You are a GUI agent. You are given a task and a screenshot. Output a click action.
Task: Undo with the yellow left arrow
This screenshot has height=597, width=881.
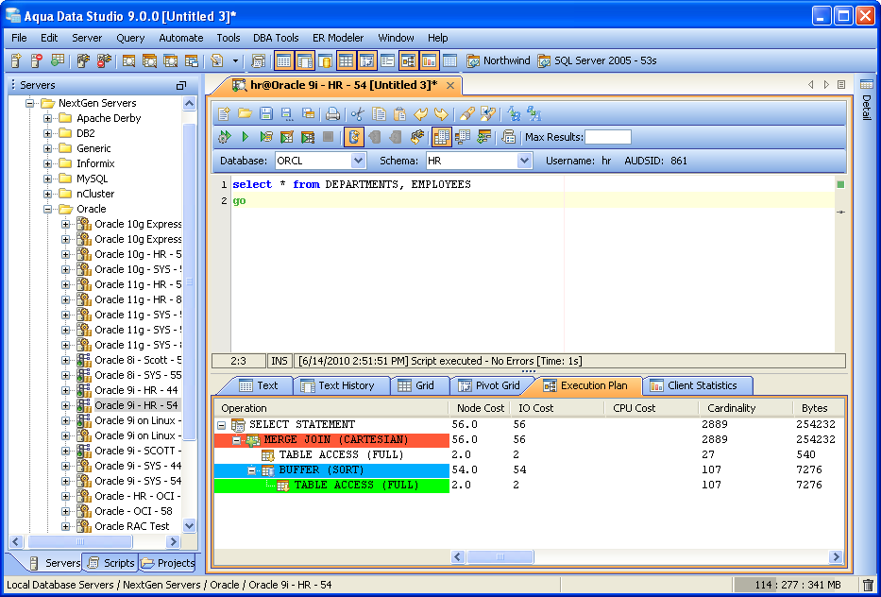pyautogui.click(x=420, y=114)
